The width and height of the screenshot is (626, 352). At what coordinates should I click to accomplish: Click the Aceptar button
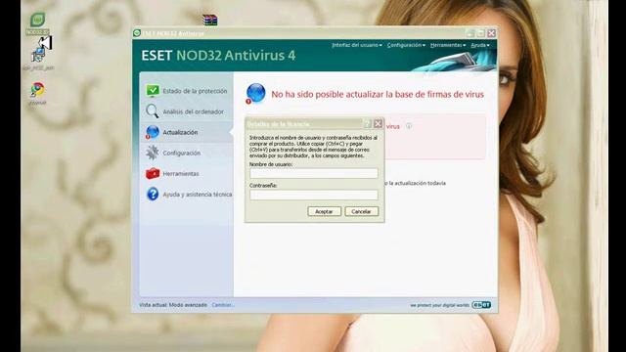click(324, 211)
